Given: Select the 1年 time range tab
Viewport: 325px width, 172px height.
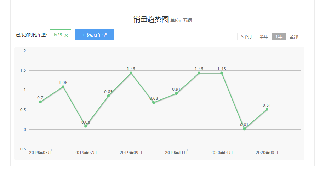Looking at the screenshot, I should tap(279, 37).
